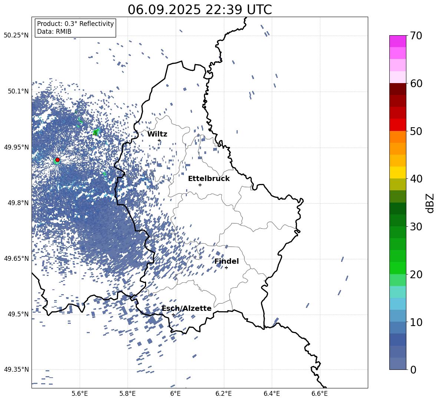This screenshot has height=401, width=439.
Task: Click 'Product: 0.3° Reflectivity' legend text
Action: (75, 24)
